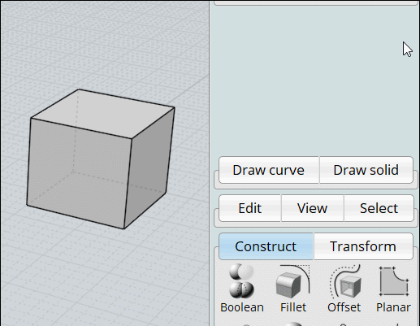Open the Draw solid tab

click(366, 170)
